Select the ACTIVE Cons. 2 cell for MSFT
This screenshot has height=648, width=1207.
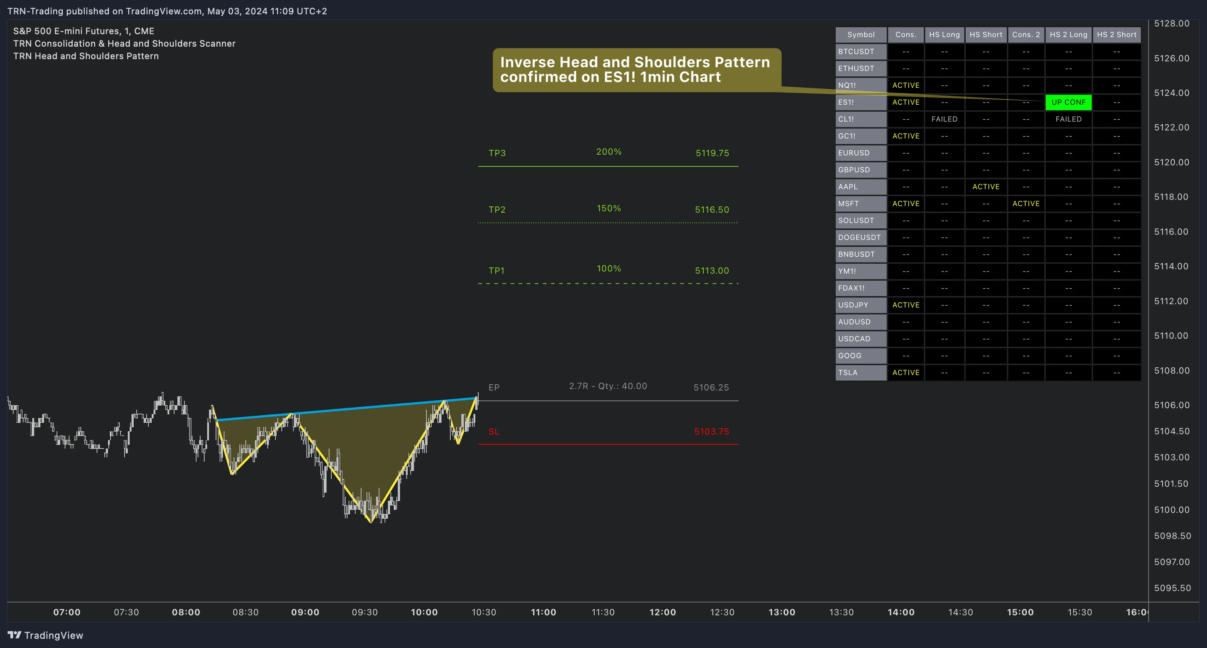1026,204
